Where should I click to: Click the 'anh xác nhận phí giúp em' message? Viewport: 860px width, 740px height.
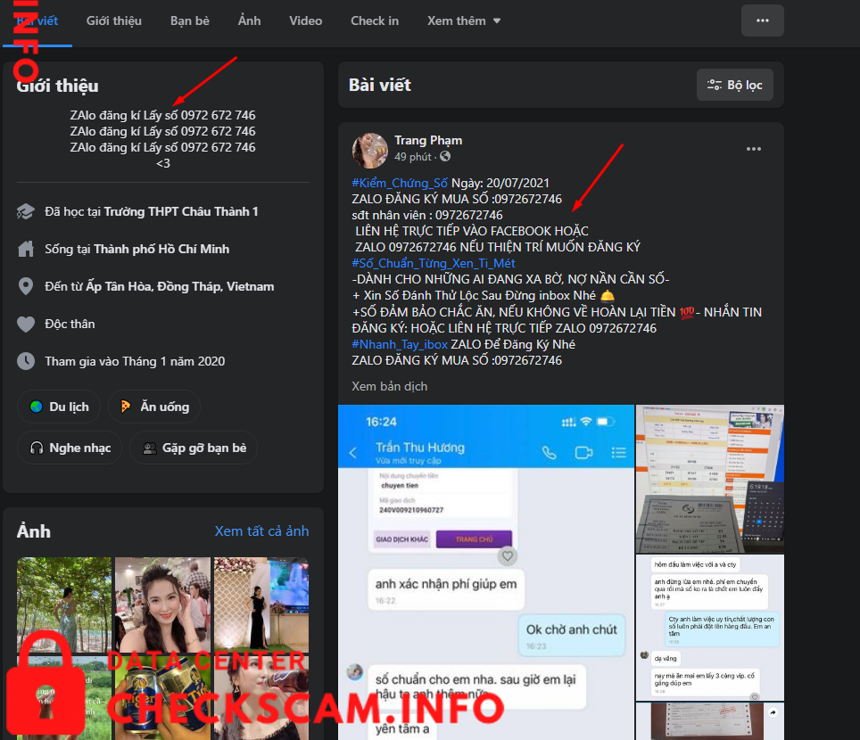click(x=446, y=589)
